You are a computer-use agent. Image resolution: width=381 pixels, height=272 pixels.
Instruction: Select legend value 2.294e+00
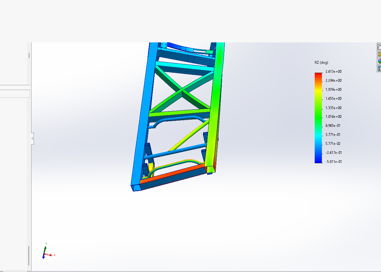334,81
